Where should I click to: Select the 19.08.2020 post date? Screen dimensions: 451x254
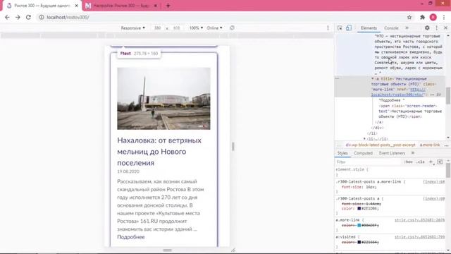[x=128, y=171]
